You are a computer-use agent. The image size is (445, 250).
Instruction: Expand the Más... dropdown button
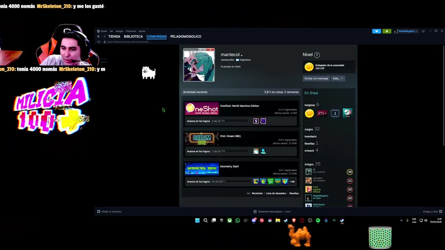338,78
